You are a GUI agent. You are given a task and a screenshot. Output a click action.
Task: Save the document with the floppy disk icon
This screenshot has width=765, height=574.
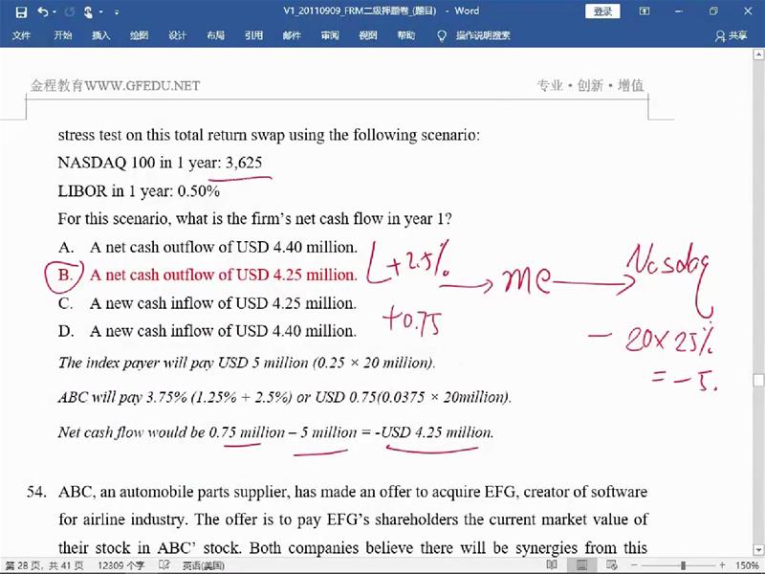click(21, 11)
